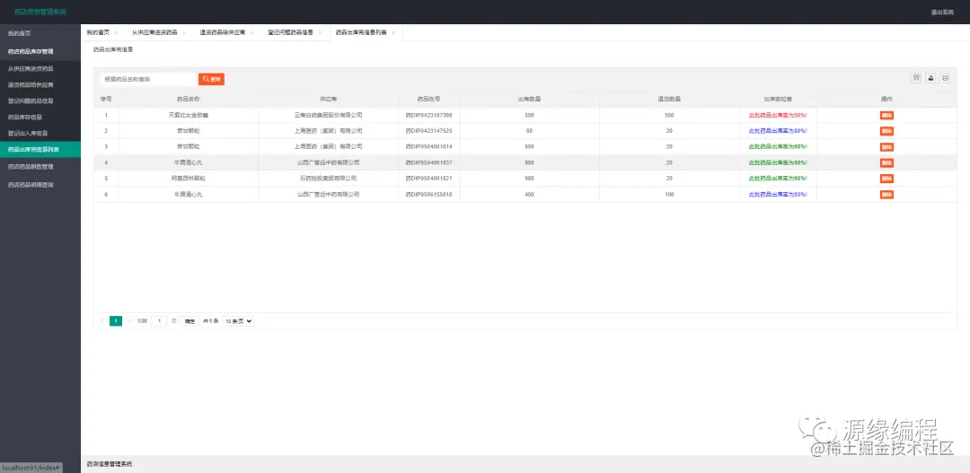Select highlighted 药品出库完信息列表 sidebar item
970x473 pixels.
click(x=40, y=150)
